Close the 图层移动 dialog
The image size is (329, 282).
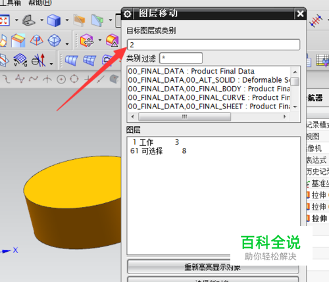[300, 14]
